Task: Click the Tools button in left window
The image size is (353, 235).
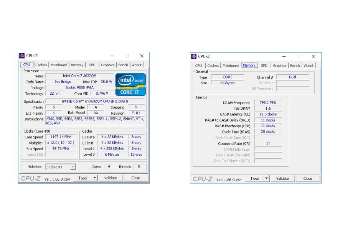Action: (83, 177)
